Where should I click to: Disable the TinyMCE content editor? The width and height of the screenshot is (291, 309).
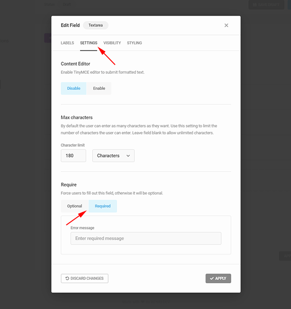(x=74, y=88)
